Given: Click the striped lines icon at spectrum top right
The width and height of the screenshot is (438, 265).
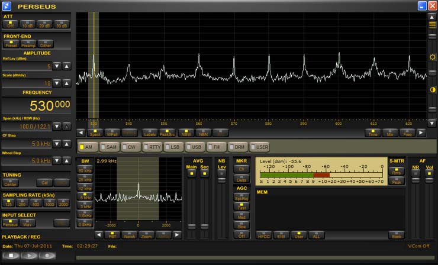Looking at the screenshot, I should coord(432,25).
